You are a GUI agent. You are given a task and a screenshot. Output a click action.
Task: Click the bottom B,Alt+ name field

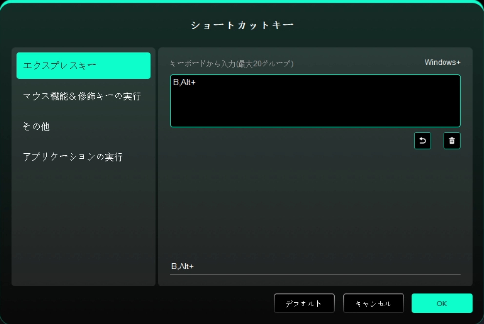point(315,267)
